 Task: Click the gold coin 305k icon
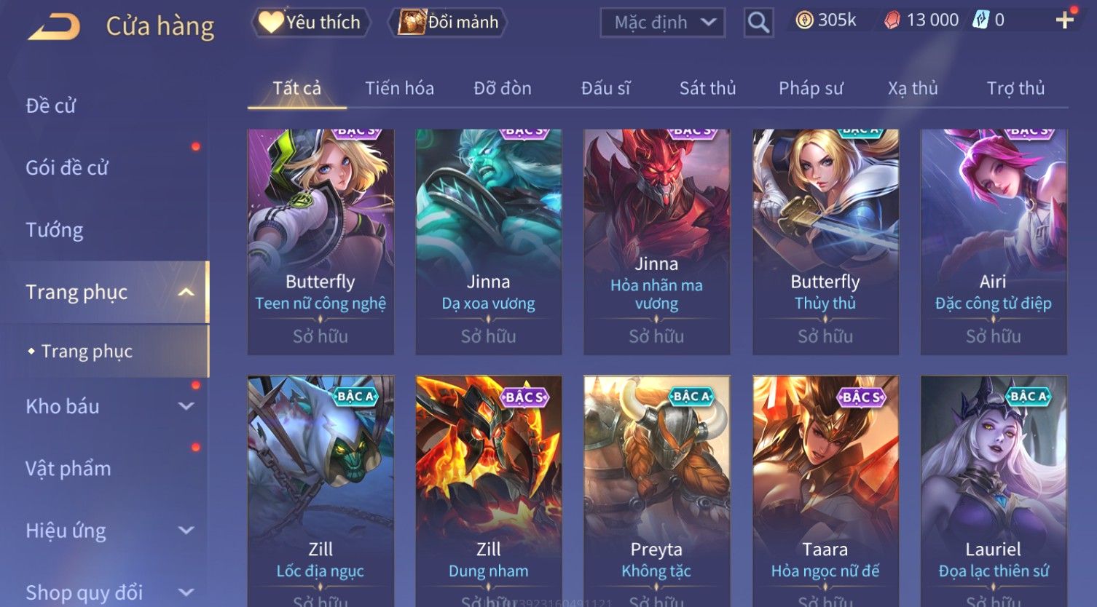click(x=804, y=20)
